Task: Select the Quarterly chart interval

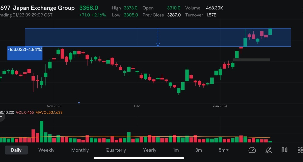Action: [x=116, y=150]
